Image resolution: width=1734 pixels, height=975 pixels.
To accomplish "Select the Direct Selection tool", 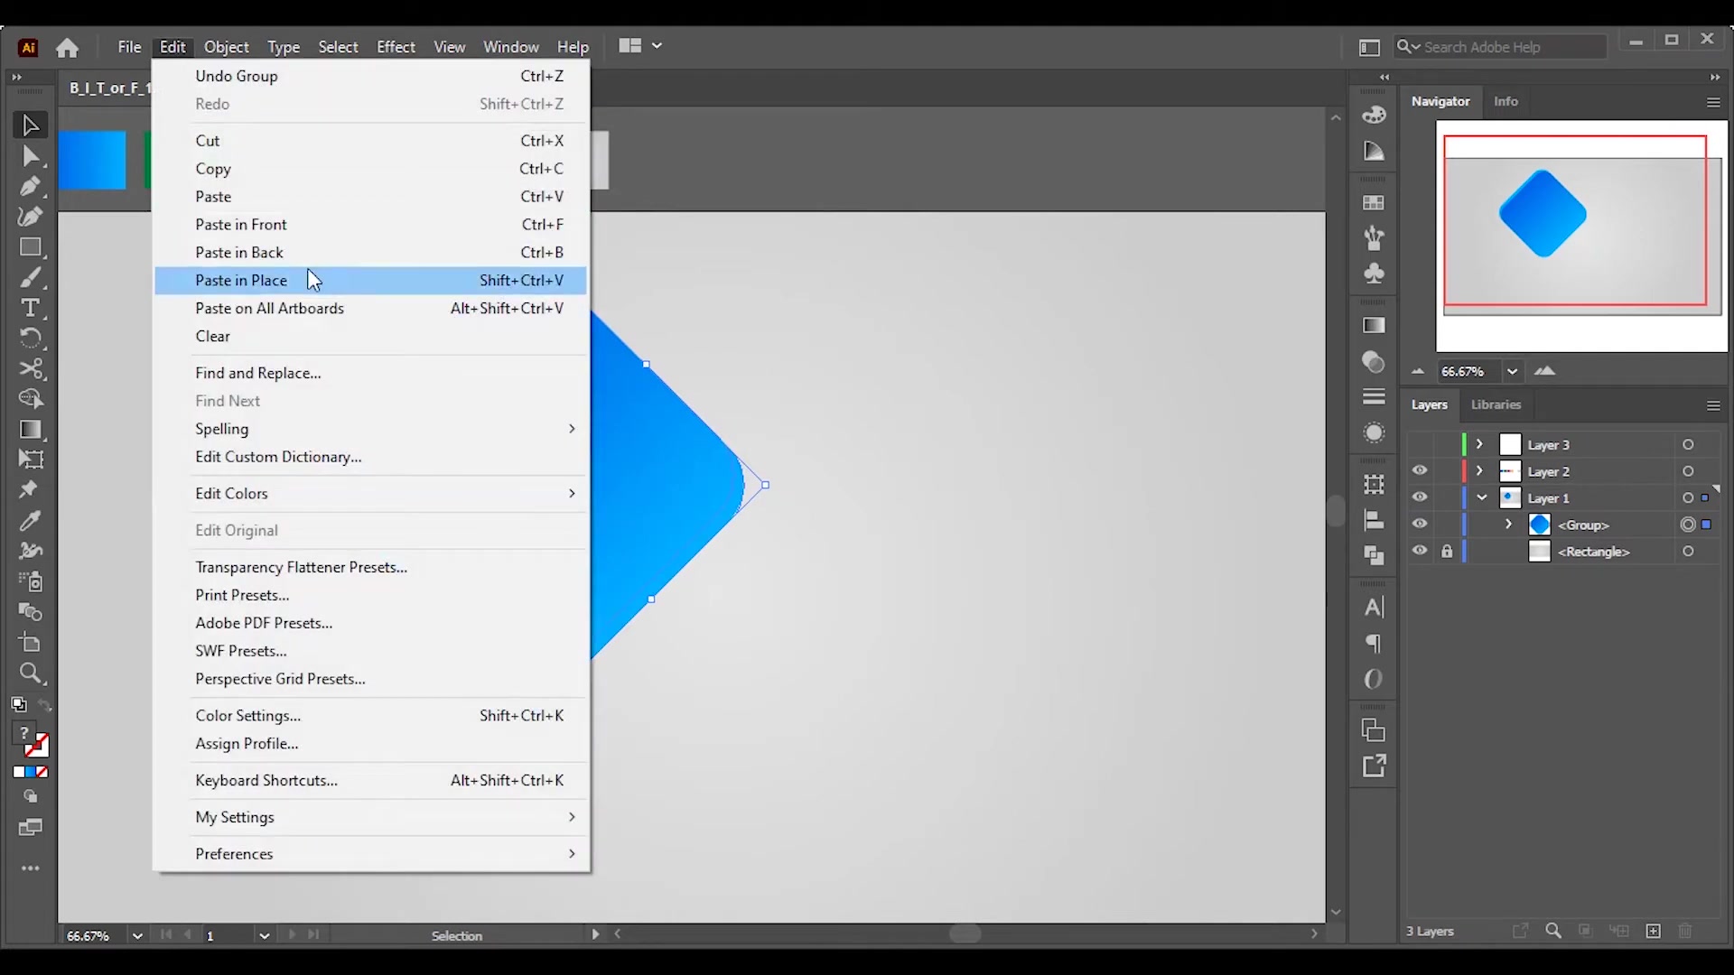I will [x=30, y=156].
